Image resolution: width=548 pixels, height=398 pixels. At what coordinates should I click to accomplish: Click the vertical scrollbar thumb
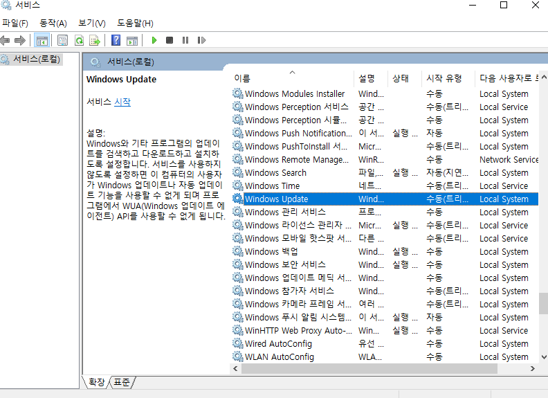coord(544,304)
